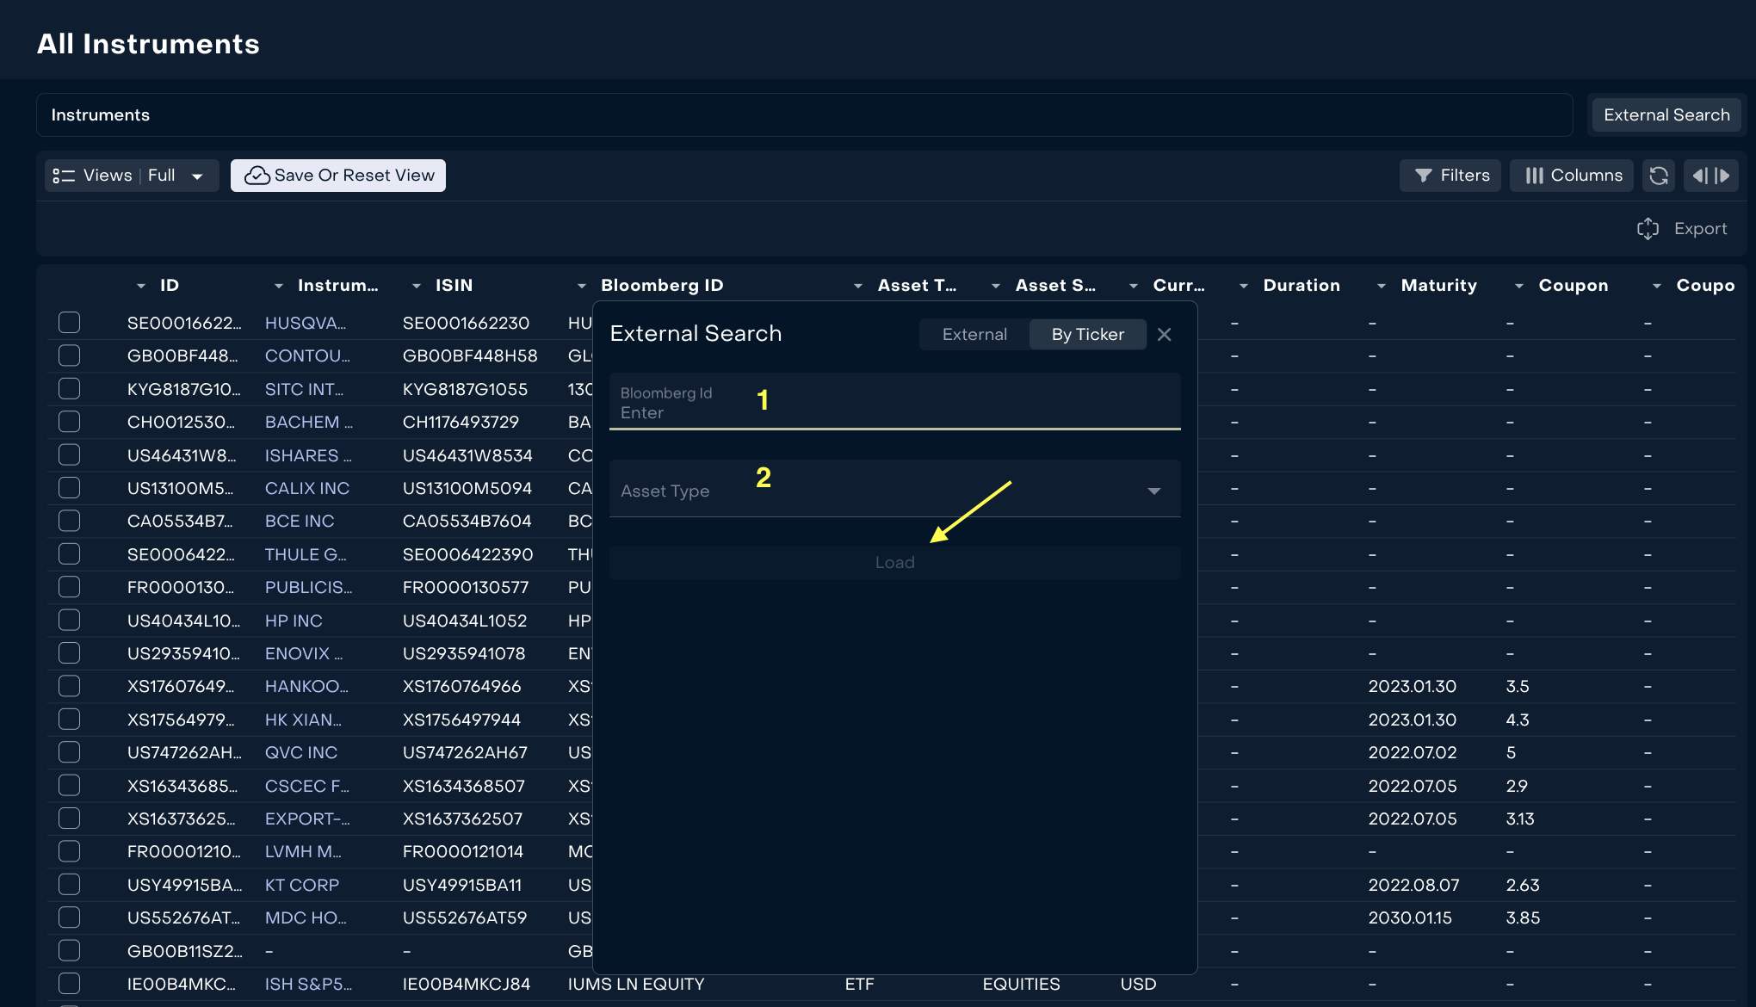Viewport: 1756px width, 1007px height.
Task: Click the refresh grid icon
Action: point(1659,176)
